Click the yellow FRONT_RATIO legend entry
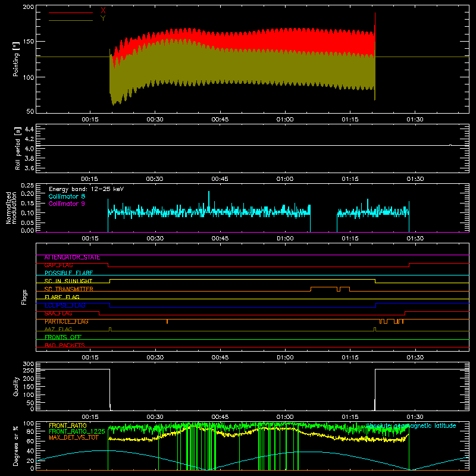Screen dimensions: 476x476 point(68,425)
